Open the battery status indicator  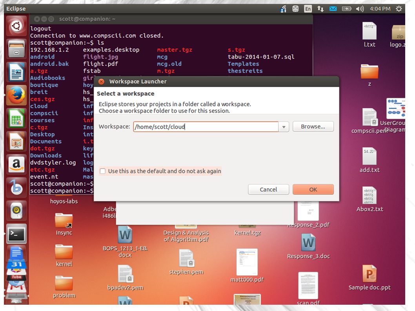[346, 9]
